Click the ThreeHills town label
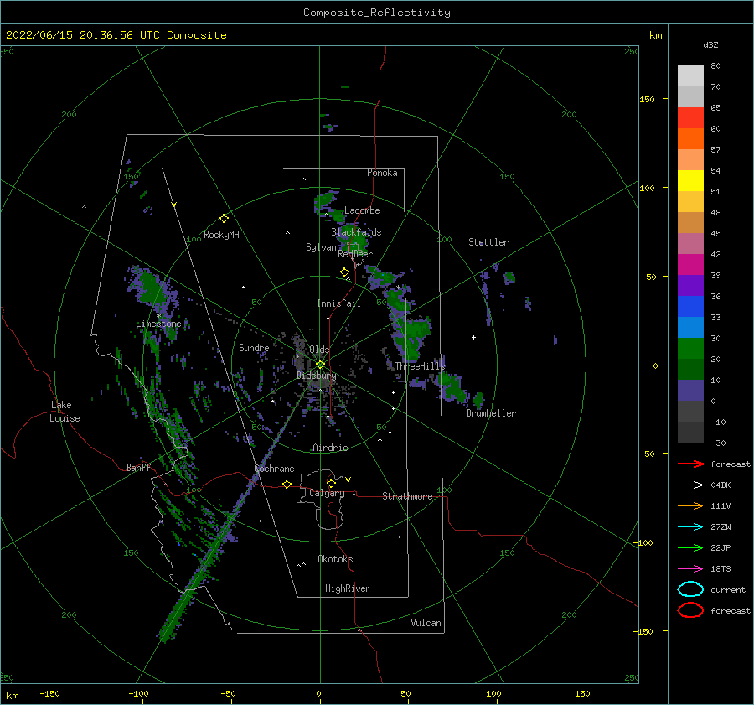Screen dimensions: 754x705 point(420,366)
